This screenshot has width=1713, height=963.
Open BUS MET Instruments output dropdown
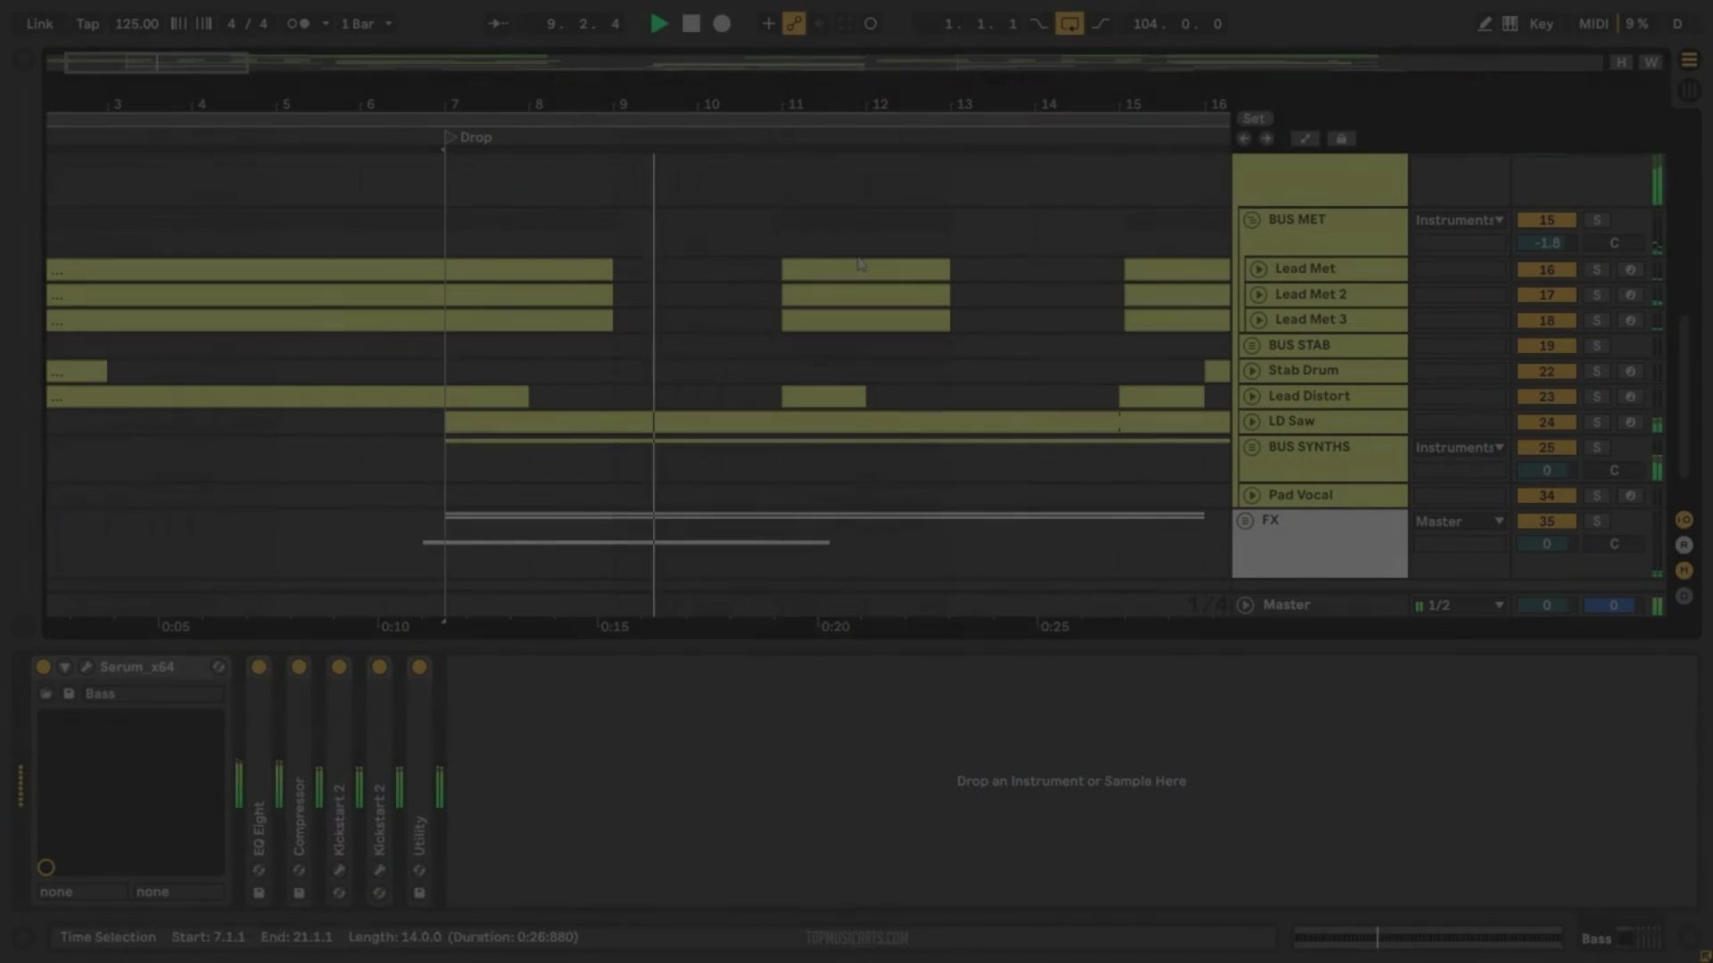[x=1460, y=220]
